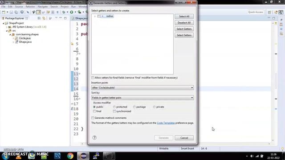Click the Eclipse icon in the taskbar
The height and width of the screenshot is (160, 285).
pyautogui.click(x=83, y=156)
